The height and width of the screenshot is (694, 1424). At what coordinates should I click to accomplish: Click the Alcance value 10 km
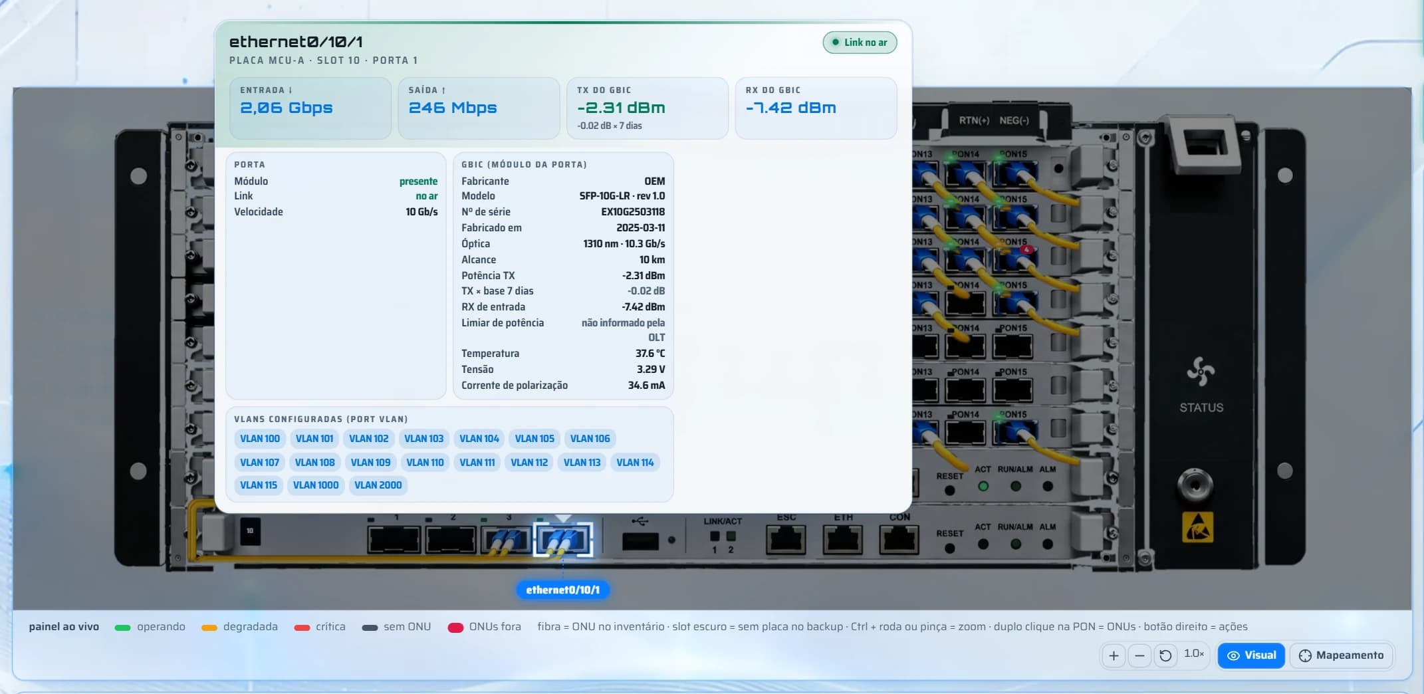pos(652,260)
